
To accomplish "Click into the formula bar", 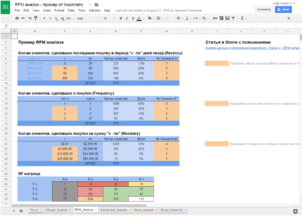I will click(x=156, y=25).
